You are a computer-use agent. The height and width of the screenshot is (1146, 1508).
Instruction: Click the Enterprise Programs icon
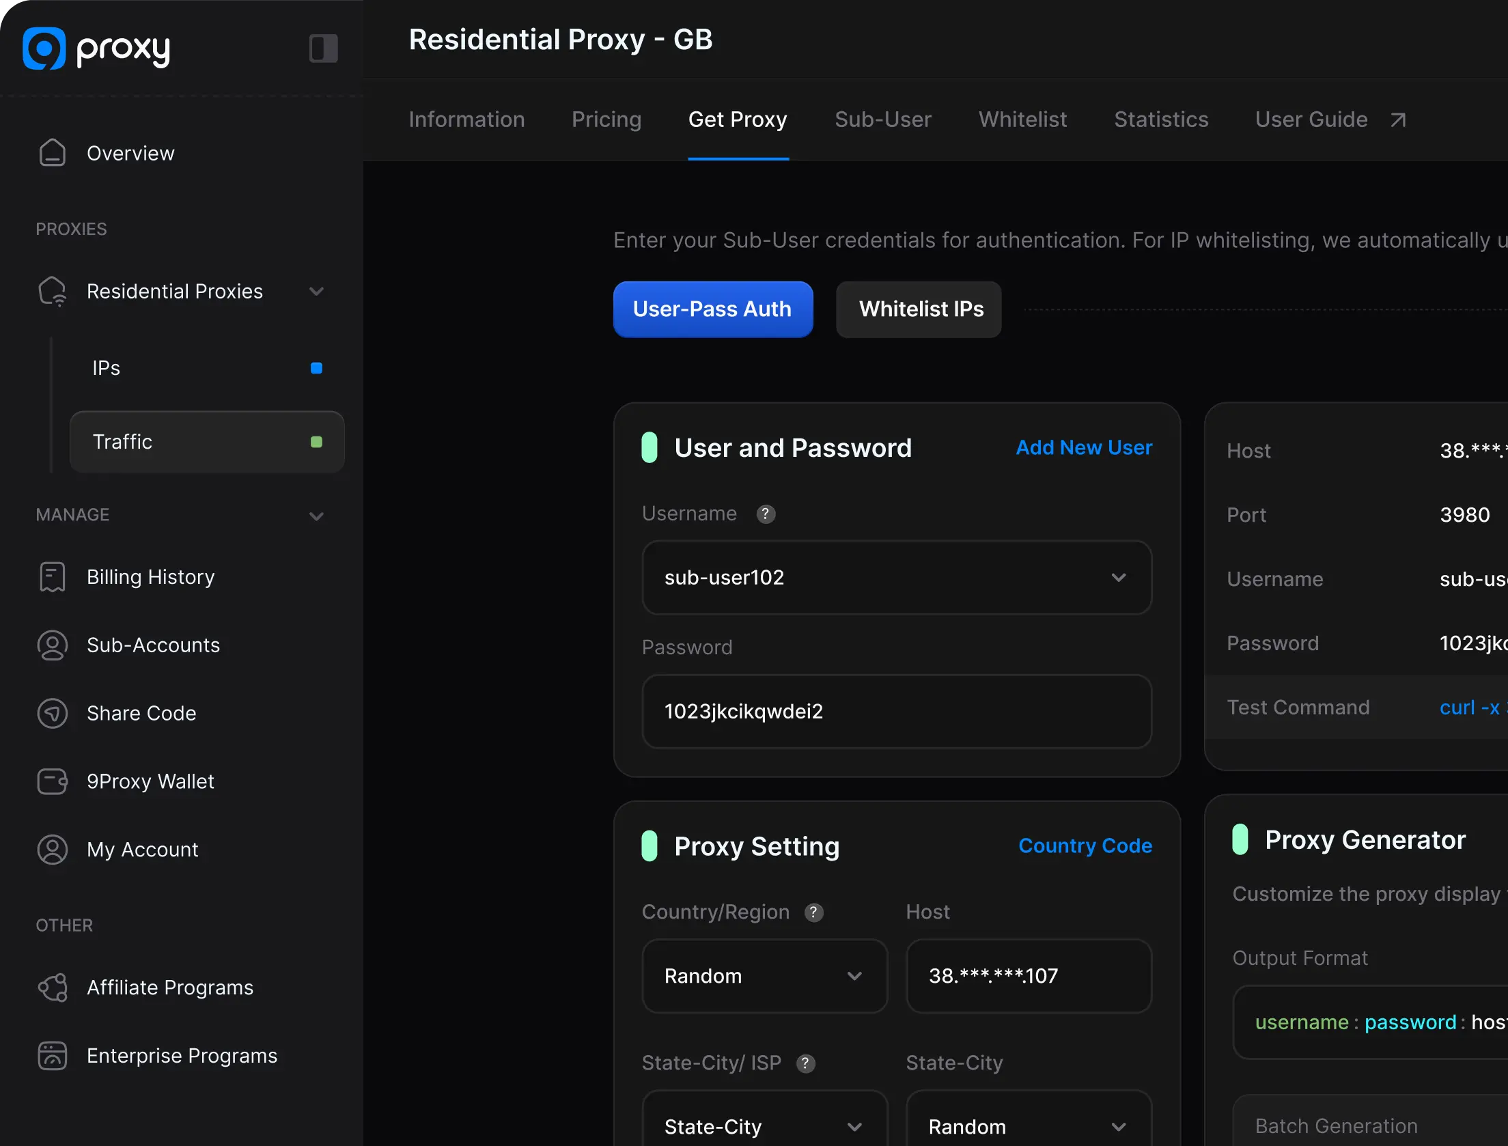point(53,1056)
